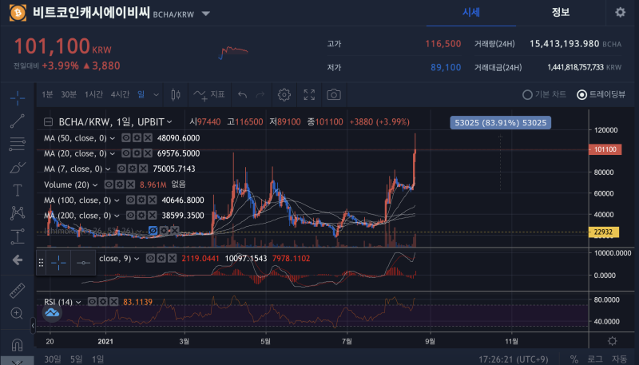This screenshot has width=639, height=365.
Task: Redo the chart action
Action: click(260, 95)
